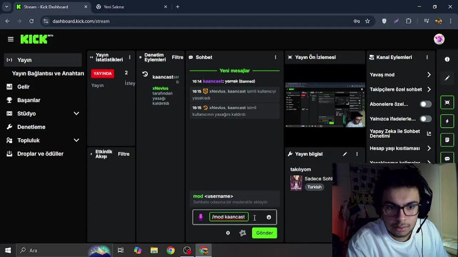Click the YAYINDA live badge
The height and width of the screenshot is (257, 458).
pos(102,74)
